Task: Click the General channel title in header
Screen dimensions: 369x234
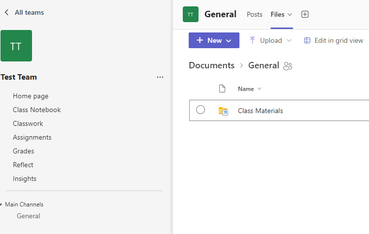Action: coord(220,14)
